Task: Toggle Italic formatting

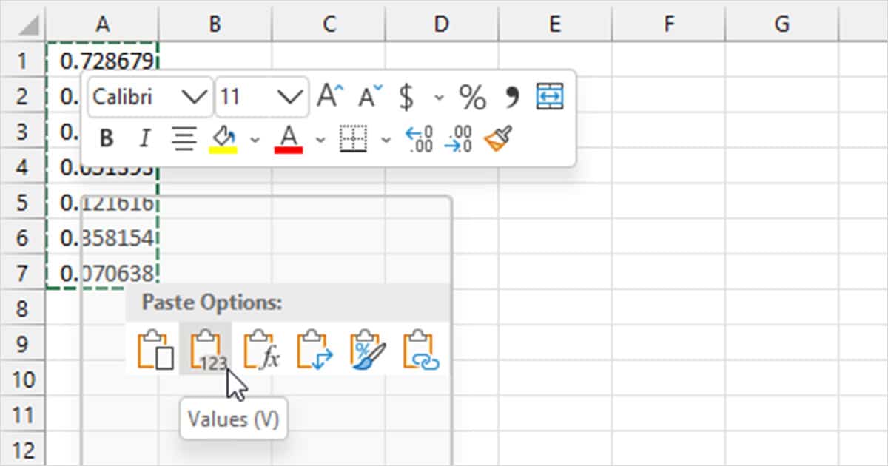Action: (x=145, y=138)
